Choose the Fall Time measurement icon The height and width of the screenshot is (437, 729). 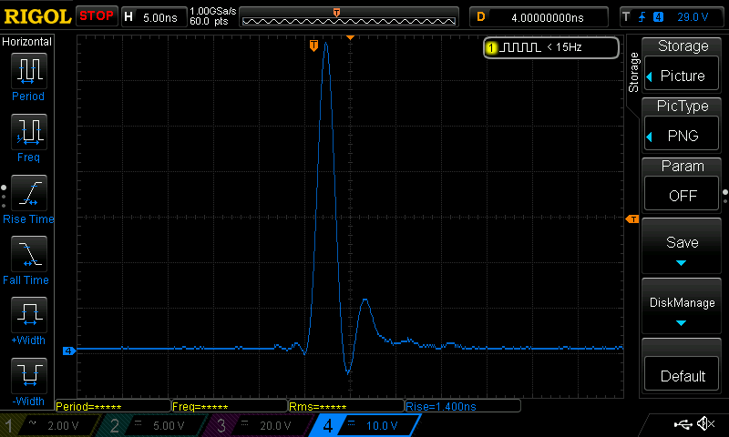[x=28, y=254]
